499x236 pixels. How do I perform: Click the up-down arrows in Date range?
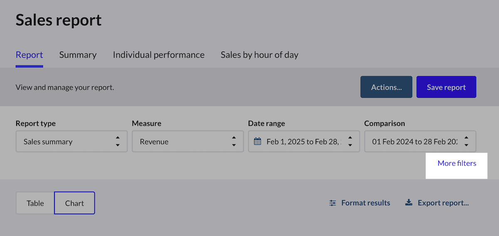click(350, 141)
